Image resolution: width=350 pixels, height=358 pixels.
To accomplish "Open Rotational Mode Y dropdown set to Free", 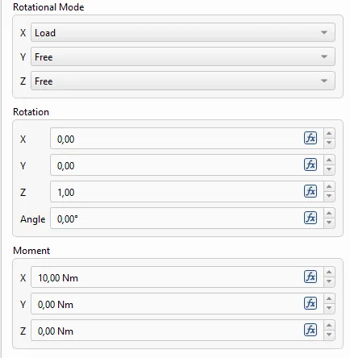I will [183, 56].
